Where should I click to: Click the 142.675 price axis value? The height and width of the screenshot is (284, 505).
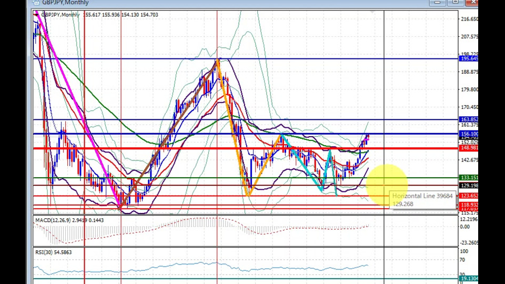470,160
